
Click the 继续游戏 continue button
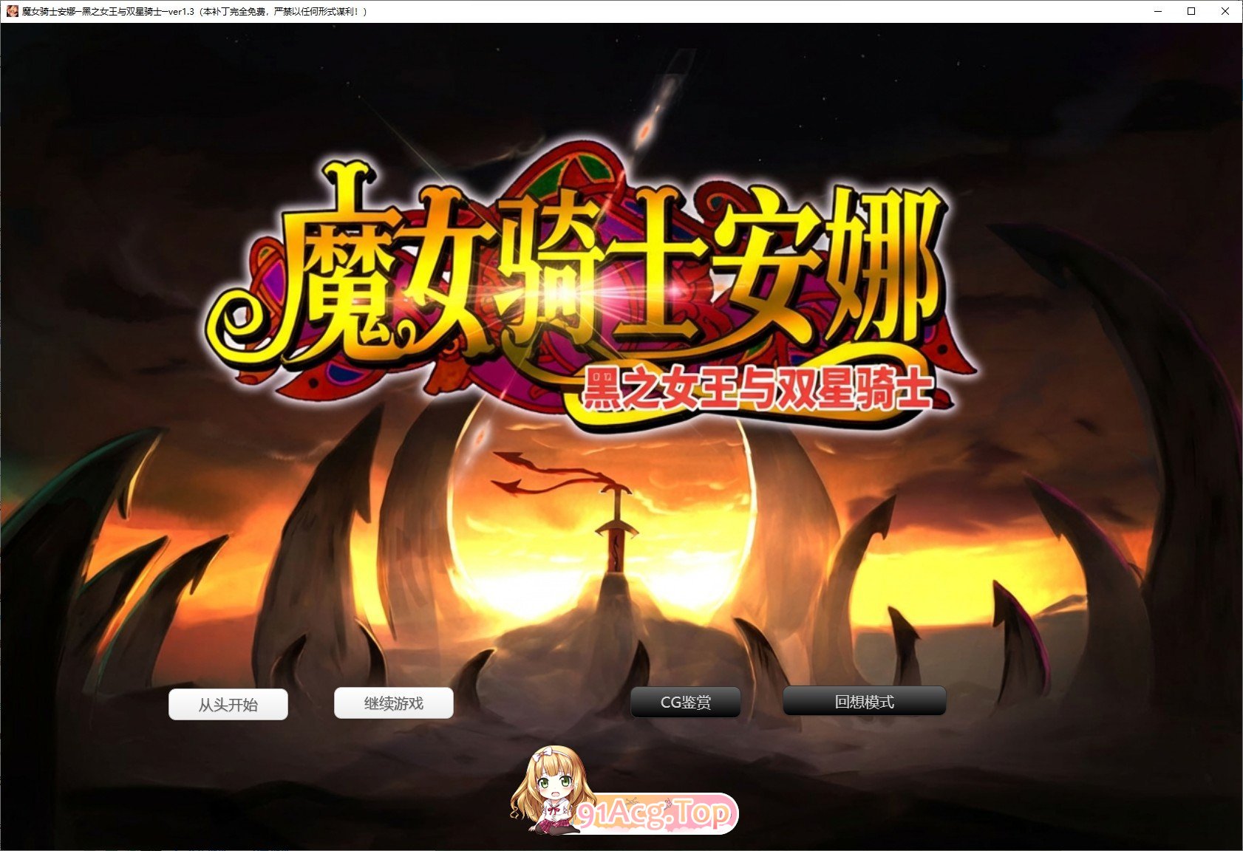(394, 703)
